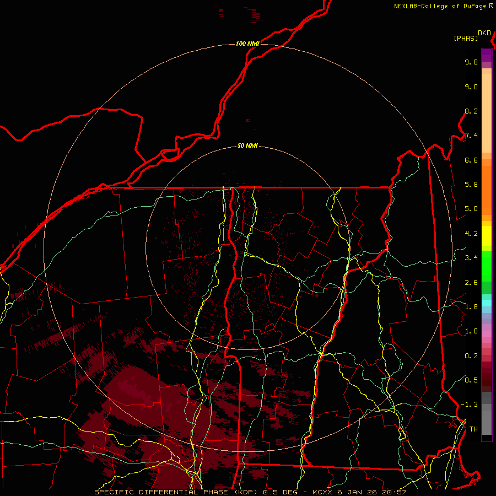496x496 pixels.
Task: Click the 1.8 legend value
Action: coord(471,307)
